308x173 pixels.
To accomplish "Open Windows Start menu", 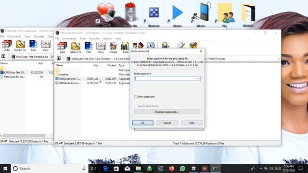I will click(x=5, y=169).
